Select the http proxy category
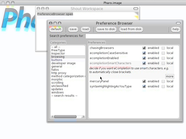 (68, 73)
